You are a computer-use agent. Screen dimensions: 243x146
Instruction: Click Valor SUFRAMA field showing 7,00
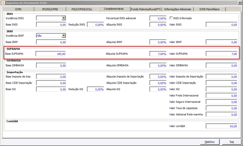point(222,54)
